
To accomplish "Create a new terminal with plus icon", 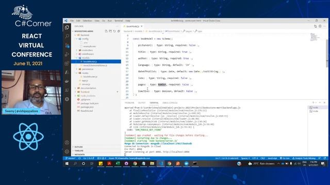I will click(313, 103).
